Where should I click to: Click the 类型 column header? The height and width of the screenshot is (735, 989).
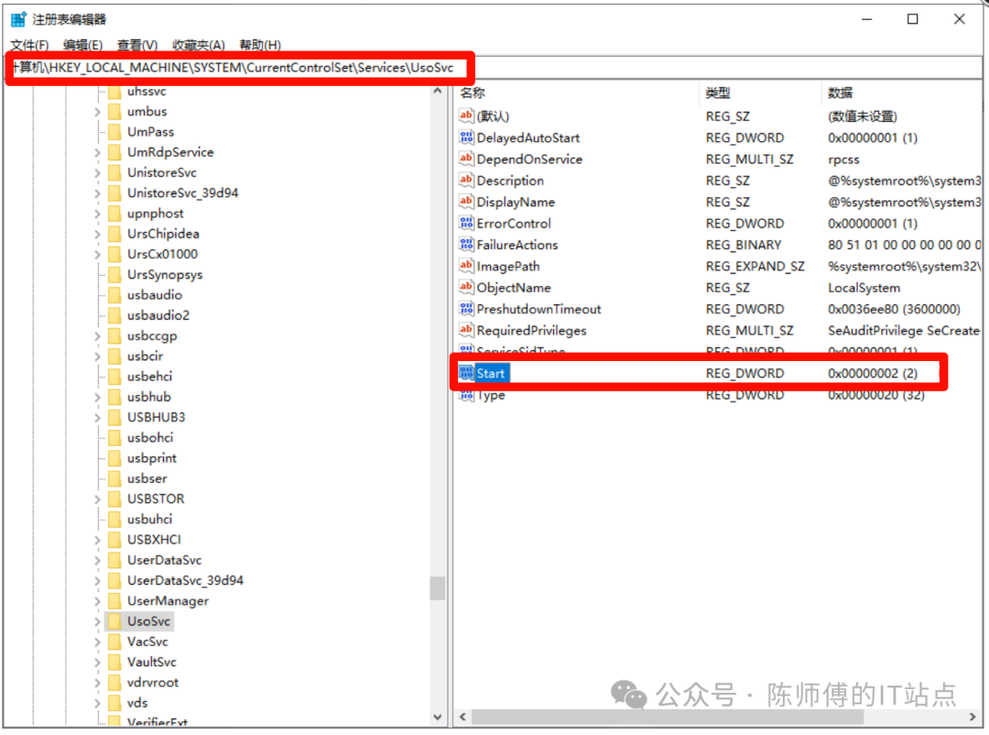pos(717,93)
